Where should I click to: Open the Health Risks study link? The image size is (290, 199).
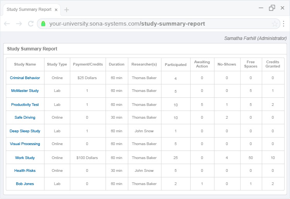click(25, 171)
